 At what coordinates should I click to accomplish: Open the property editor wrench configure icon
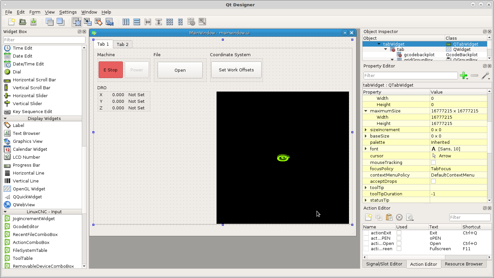click(485, 76)
